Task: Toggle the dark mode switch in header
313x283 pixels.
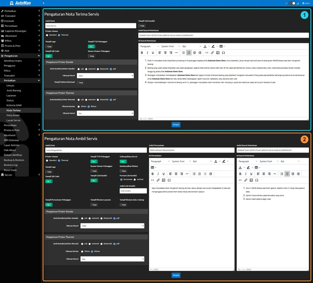Action: [x=292, y=3]
